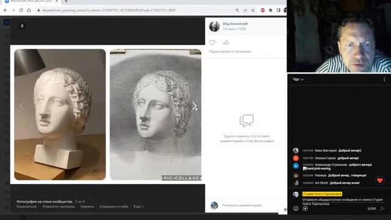
Task: Click the presenter webcam video
Action: pyautogui.click(x=339, y=36)
